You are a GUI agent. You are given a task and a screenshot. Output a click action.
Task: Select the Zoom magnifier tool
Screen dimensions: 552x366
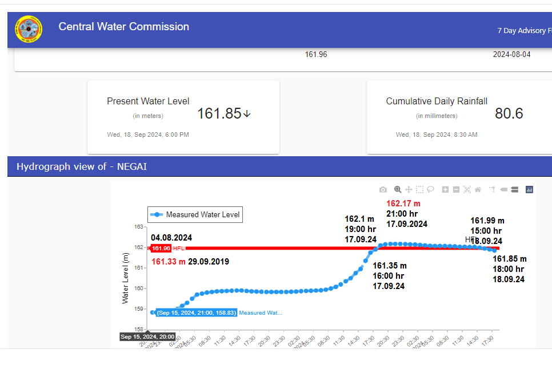click(398, 189)
